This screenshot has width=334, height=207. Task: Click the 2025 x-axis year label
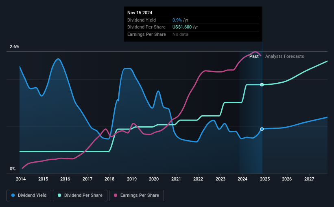coord(265,179)
